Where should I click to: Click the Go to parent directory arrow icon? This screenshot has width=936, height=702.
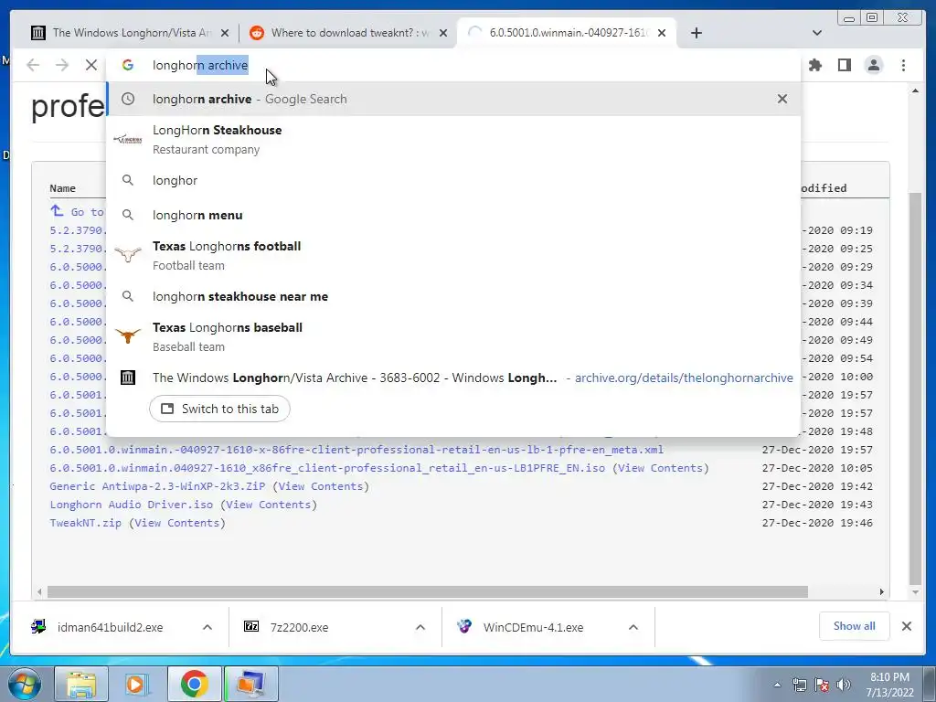[57, 211]
